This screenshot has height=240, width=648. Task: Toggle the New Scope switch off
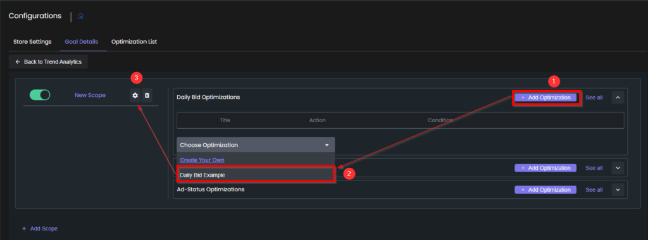click(40, 95)
